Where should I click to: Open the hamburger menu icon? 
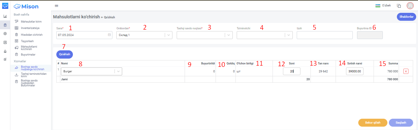56,6
